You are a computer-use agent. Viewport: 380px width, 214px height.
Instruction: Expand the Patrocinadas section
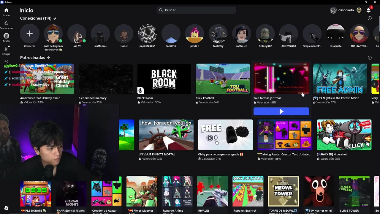[x=35, y=58]
